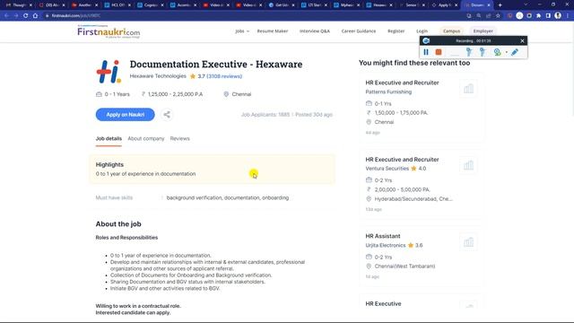Click Urjita Electronics company logo placeholder
The width and height of the screenshot is (574, 323).
[468, 242]
